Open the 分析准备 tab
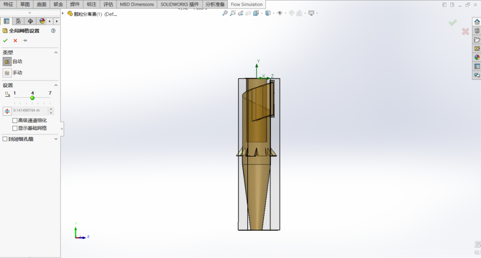Viewport: 481px width, 258px height. coord(215,4)
